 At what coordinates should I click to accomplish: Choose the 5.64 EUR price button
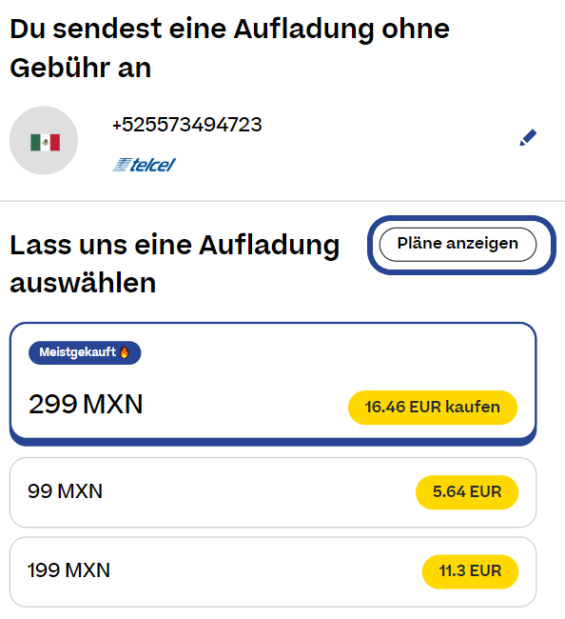coord(467,492)
